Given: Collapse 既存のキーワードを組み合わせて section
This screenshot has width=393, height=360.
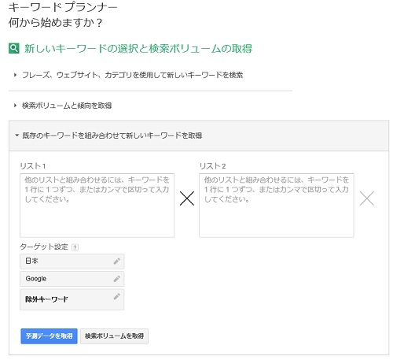Looking at the screenshot, I should pos(112,135).
